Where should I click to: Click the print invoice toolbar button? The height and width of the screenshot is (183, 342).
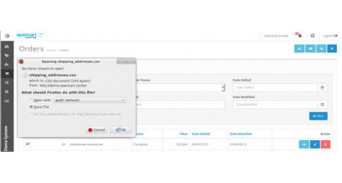click(x=321, y=49)
